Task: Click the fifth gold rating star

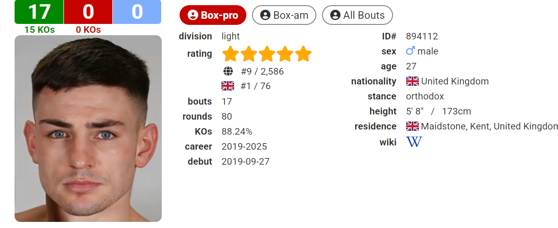Action: tap(303, 53)
